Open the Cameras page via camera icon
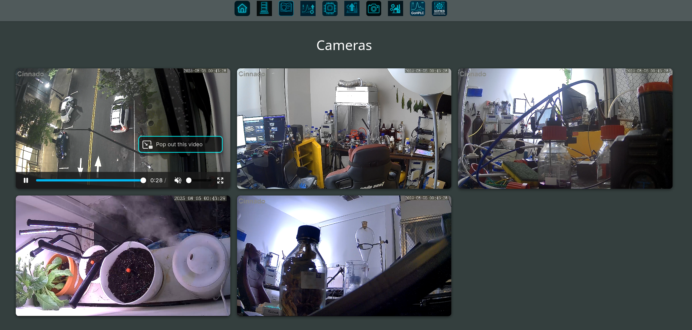Image resolution: width=692 pixels, height=330 pixels. pyautogui.click(x=374, y=8)
